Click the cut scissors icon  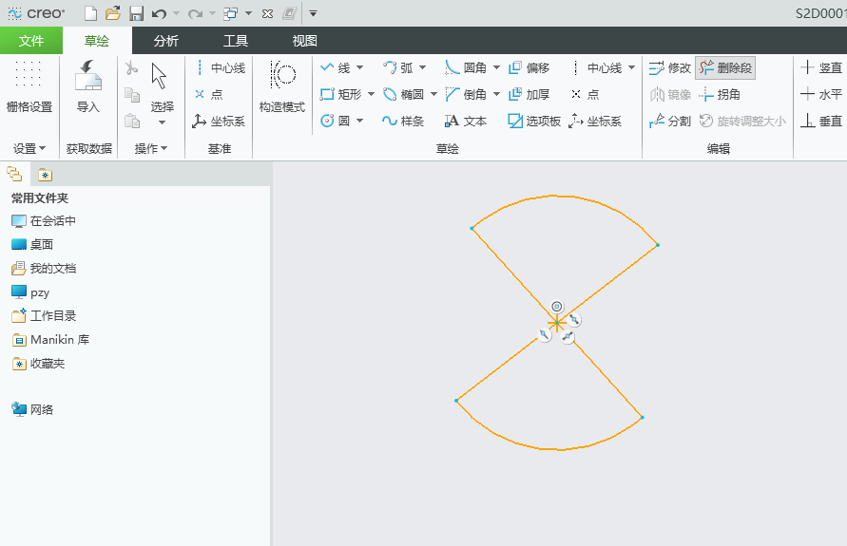(131, 68)
